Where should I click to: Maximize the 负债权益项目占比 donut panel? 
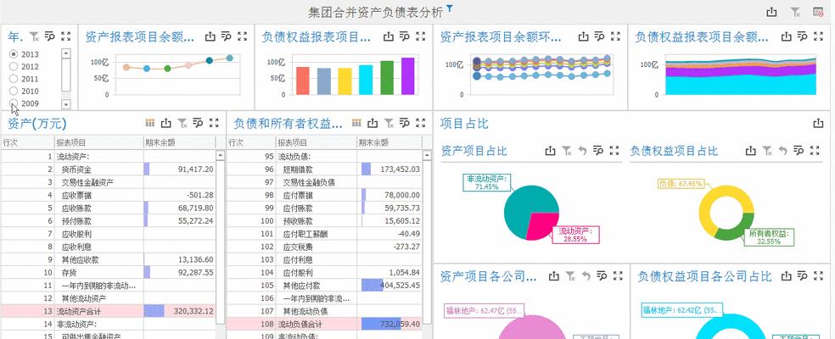click(x=815, y=151)
